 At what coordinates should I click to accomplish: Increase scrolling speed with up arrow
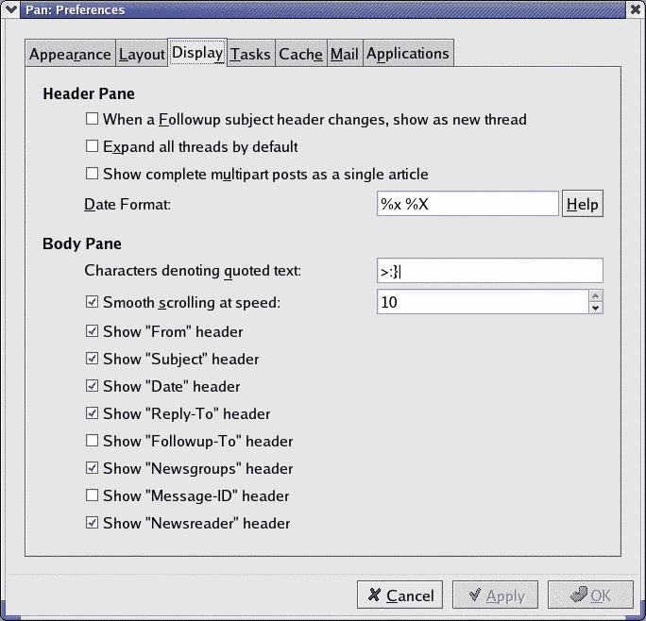(596, 295)
